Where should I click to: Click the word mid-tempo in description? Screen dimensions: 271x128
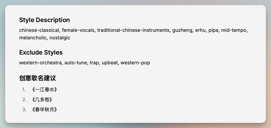(x=234, y=30)
